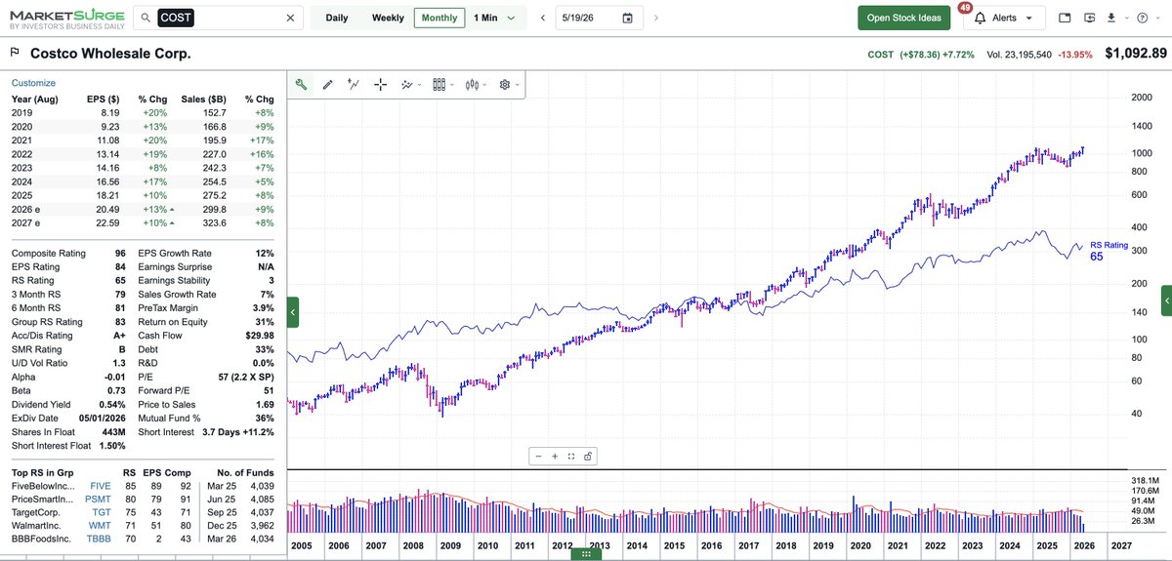The height and width of the screenshot is (561, 1172).
Task: Select the wrench chart tool icon
Action: (302, 85)
